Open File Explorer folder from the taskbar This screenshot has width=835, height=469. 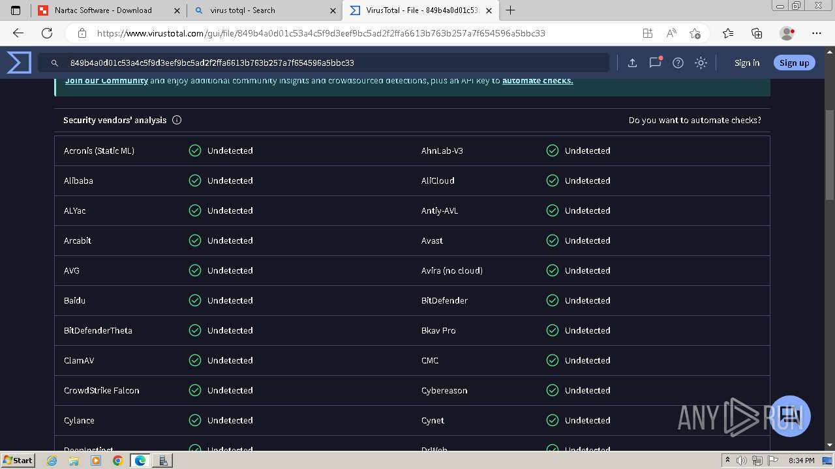[x=74, y=461]
